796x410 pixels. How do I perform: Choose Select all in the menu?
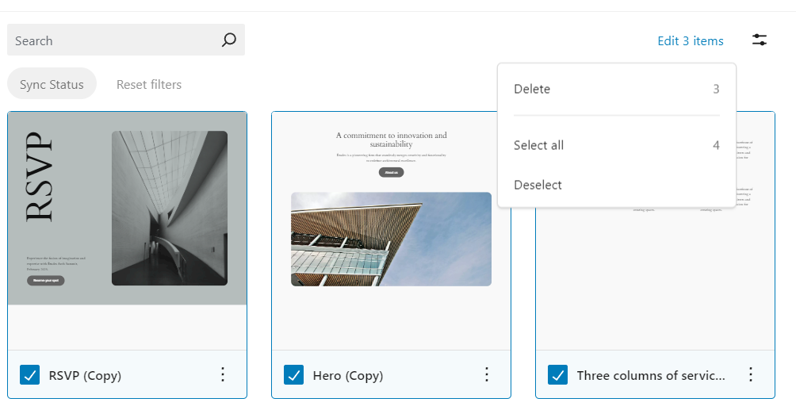(538, 145)
